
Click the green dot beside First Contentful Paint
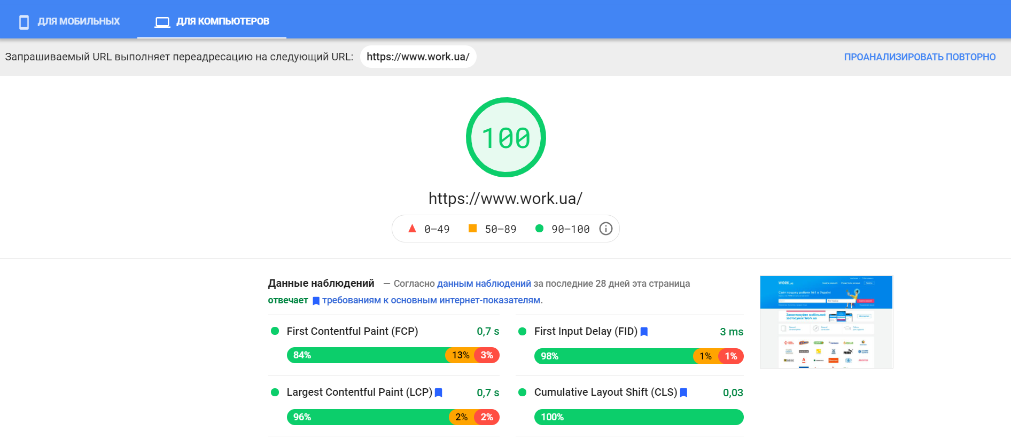(275, 331)
